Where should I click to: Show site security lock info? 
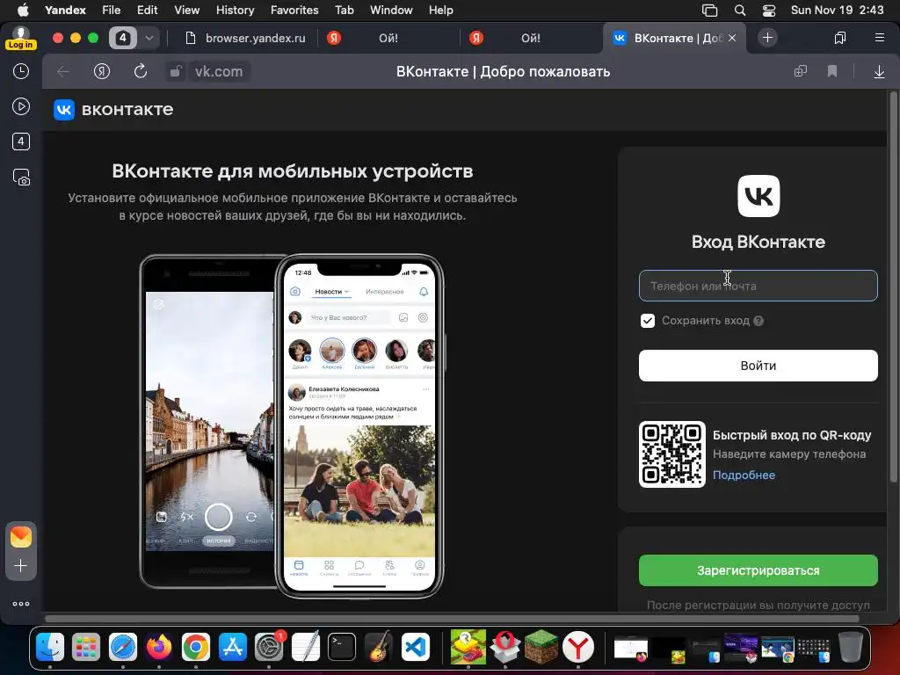(x=176, y=72)
